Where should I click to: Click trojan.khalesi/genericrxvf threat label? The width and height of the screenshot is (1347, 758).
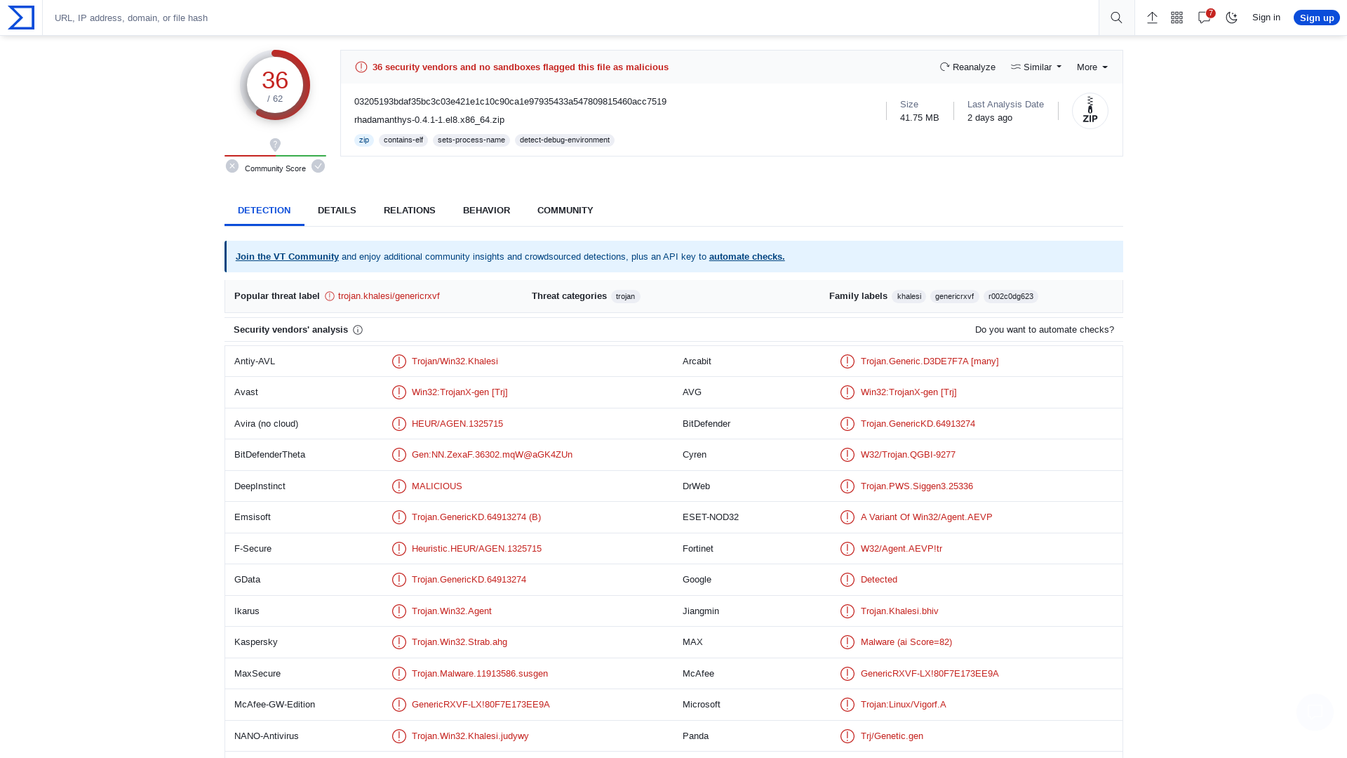pos(389,296)
